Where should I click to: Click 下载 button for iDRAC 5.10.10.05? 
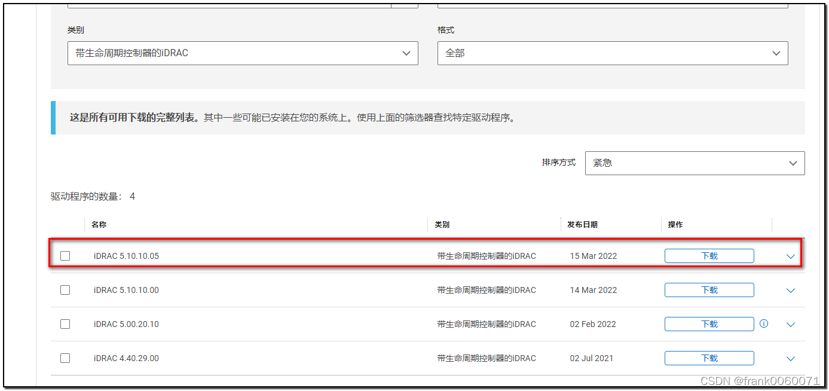pyautogui.click(x=709, y=256)
